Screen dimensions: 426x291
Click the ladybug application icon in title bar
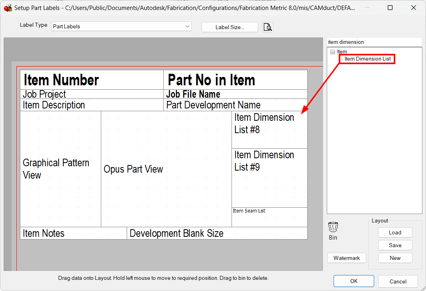point(8,8)
